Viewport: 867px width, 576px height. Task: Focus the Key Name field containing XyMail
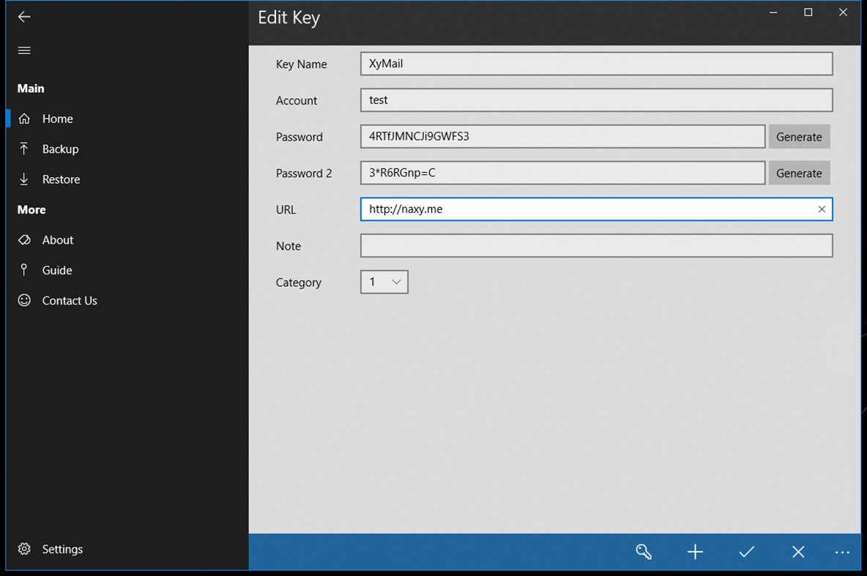[x=597, y=64]
